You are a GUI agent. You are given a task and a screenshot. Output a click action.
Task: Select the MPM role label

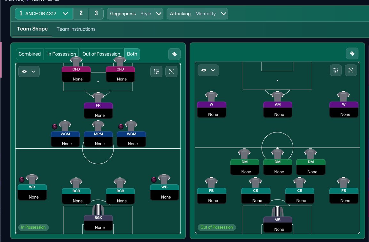tap(98, 134)
